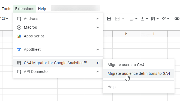Click the Add-ons grid-plus icon

(19, 19)
